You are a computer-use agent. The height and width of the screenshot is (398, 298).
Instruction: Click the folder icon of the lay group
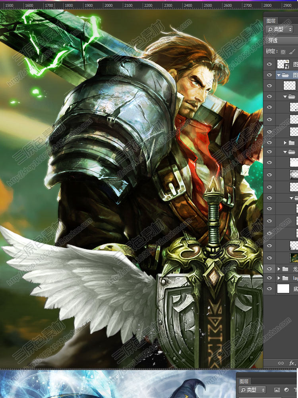pyautogui.click(x=285, y=278)
